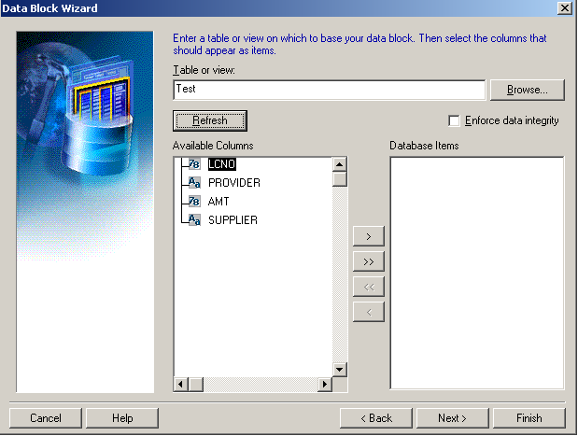
Task: Click the Table or view input field
Action: click(330, 90)
